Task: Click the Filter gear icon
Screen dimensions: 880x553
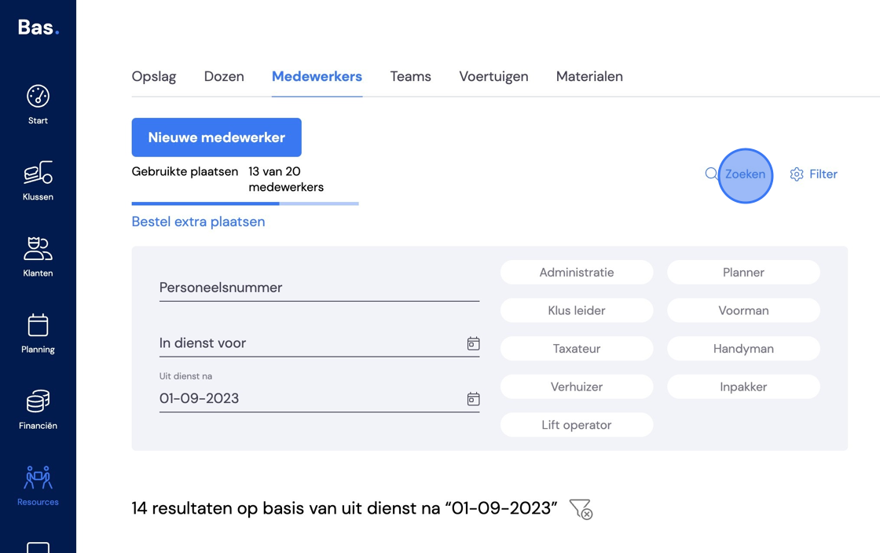Action: 797,174
